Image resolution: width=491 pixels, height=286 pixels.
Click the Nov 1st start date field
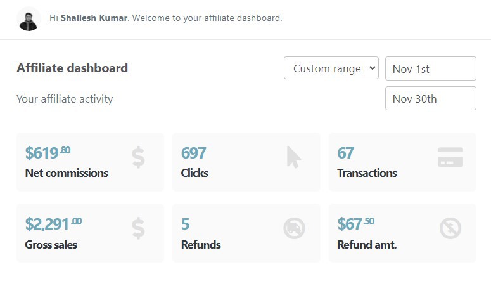[x=431, y=68]
